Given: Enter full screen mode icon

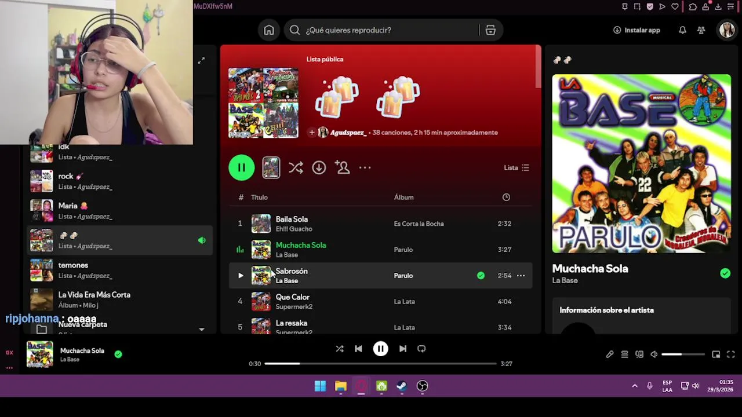Looking at the screenshot, I should (731, 354).
